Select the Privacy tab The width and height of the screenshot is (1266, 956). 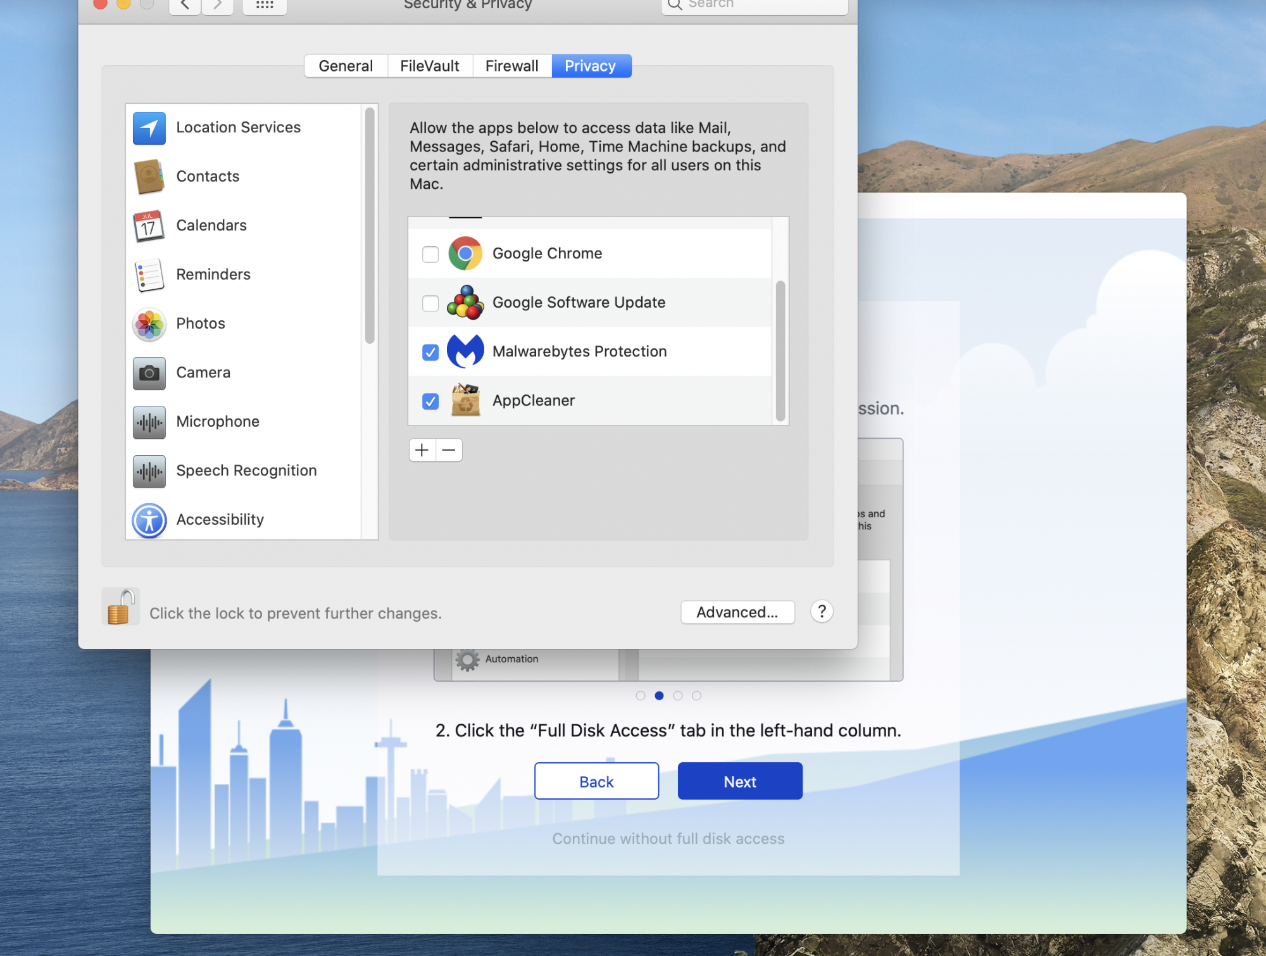click(x=591, y=66)
